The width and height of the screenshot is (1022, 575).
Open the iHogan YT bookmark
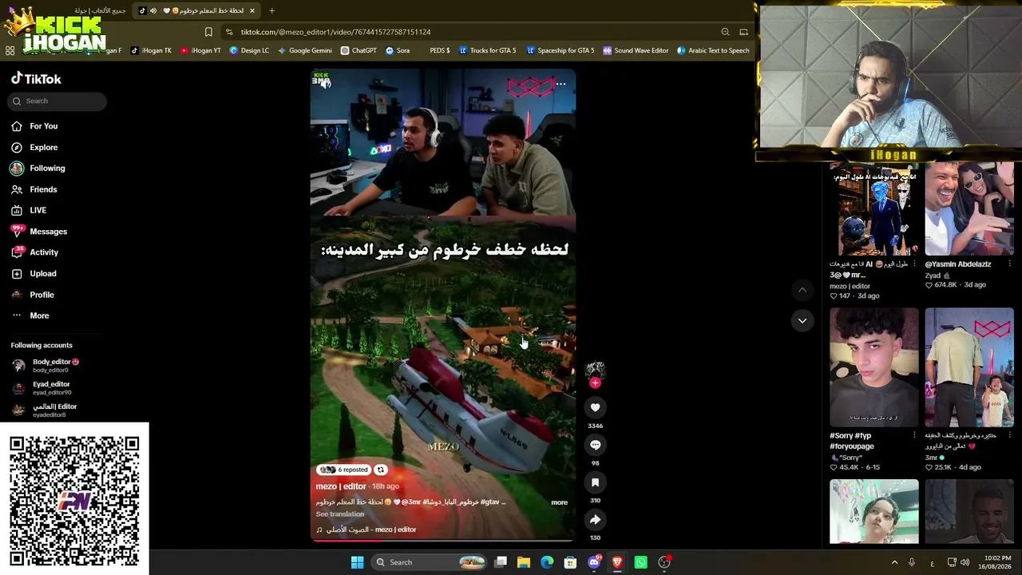point(200,50)
